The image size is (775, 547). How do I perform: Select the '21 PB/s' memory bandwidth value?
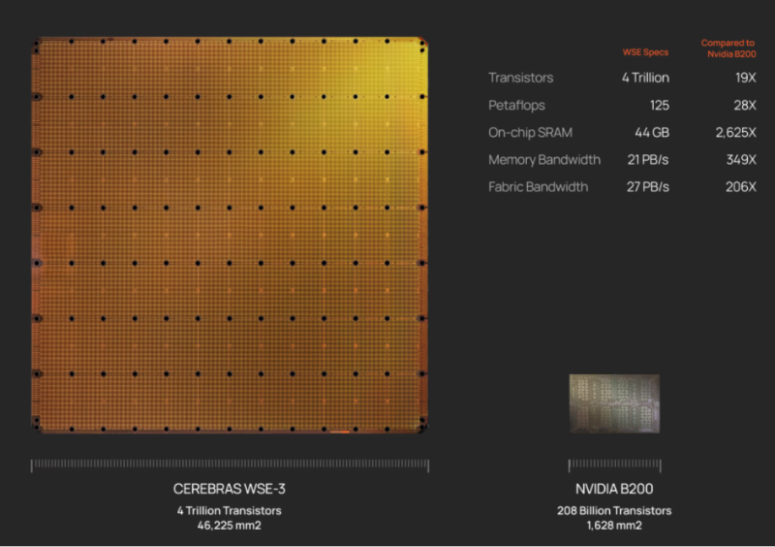(x=648, y=159)
